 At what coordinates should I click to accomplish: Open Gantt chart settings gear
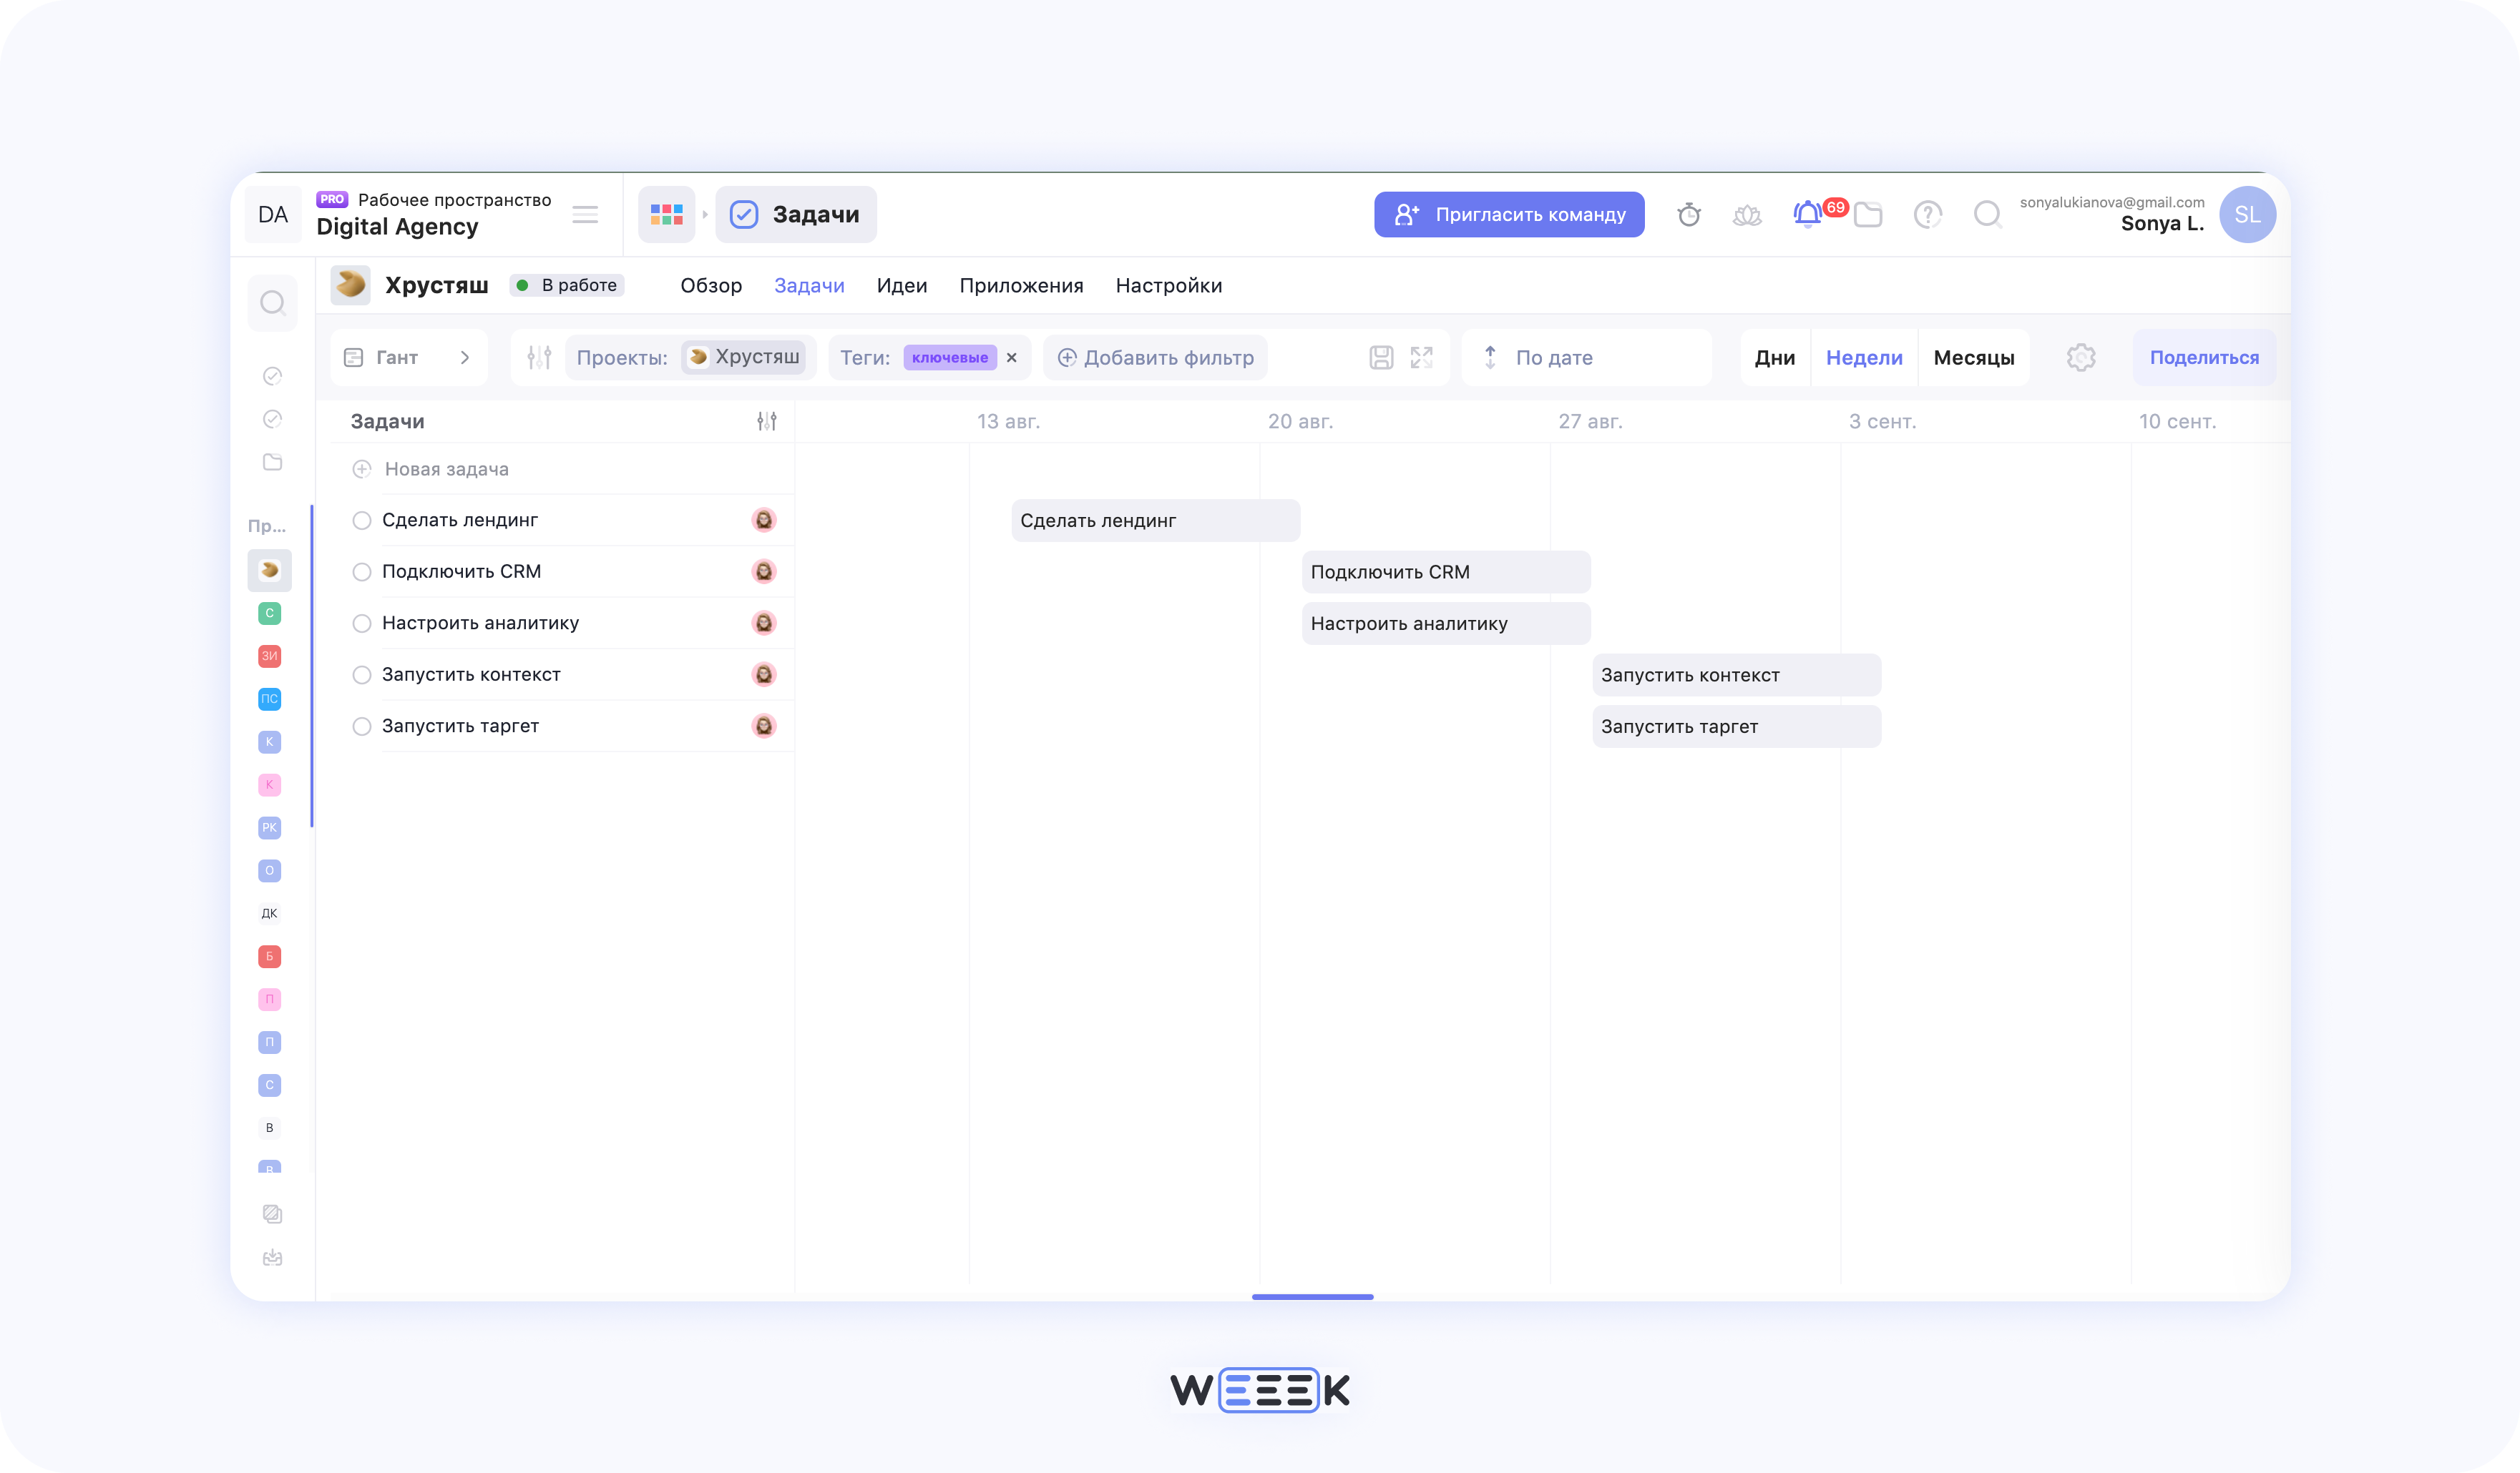pos(2082,357)
